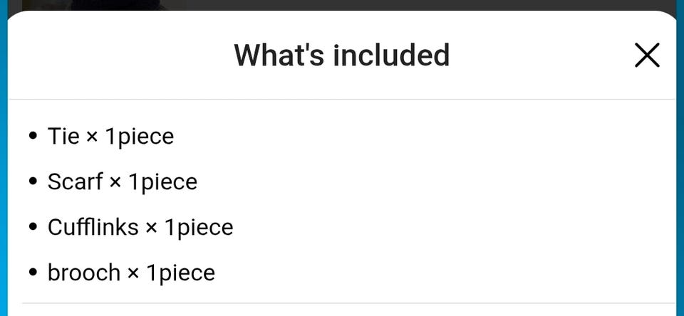Click the × symbol in Scarf row
This screenshot has height=316, width=684.
click(x=115, y=183)
